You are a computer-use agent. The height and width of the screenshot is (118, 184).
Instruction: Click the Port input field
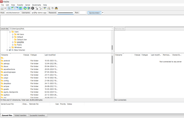83,13
